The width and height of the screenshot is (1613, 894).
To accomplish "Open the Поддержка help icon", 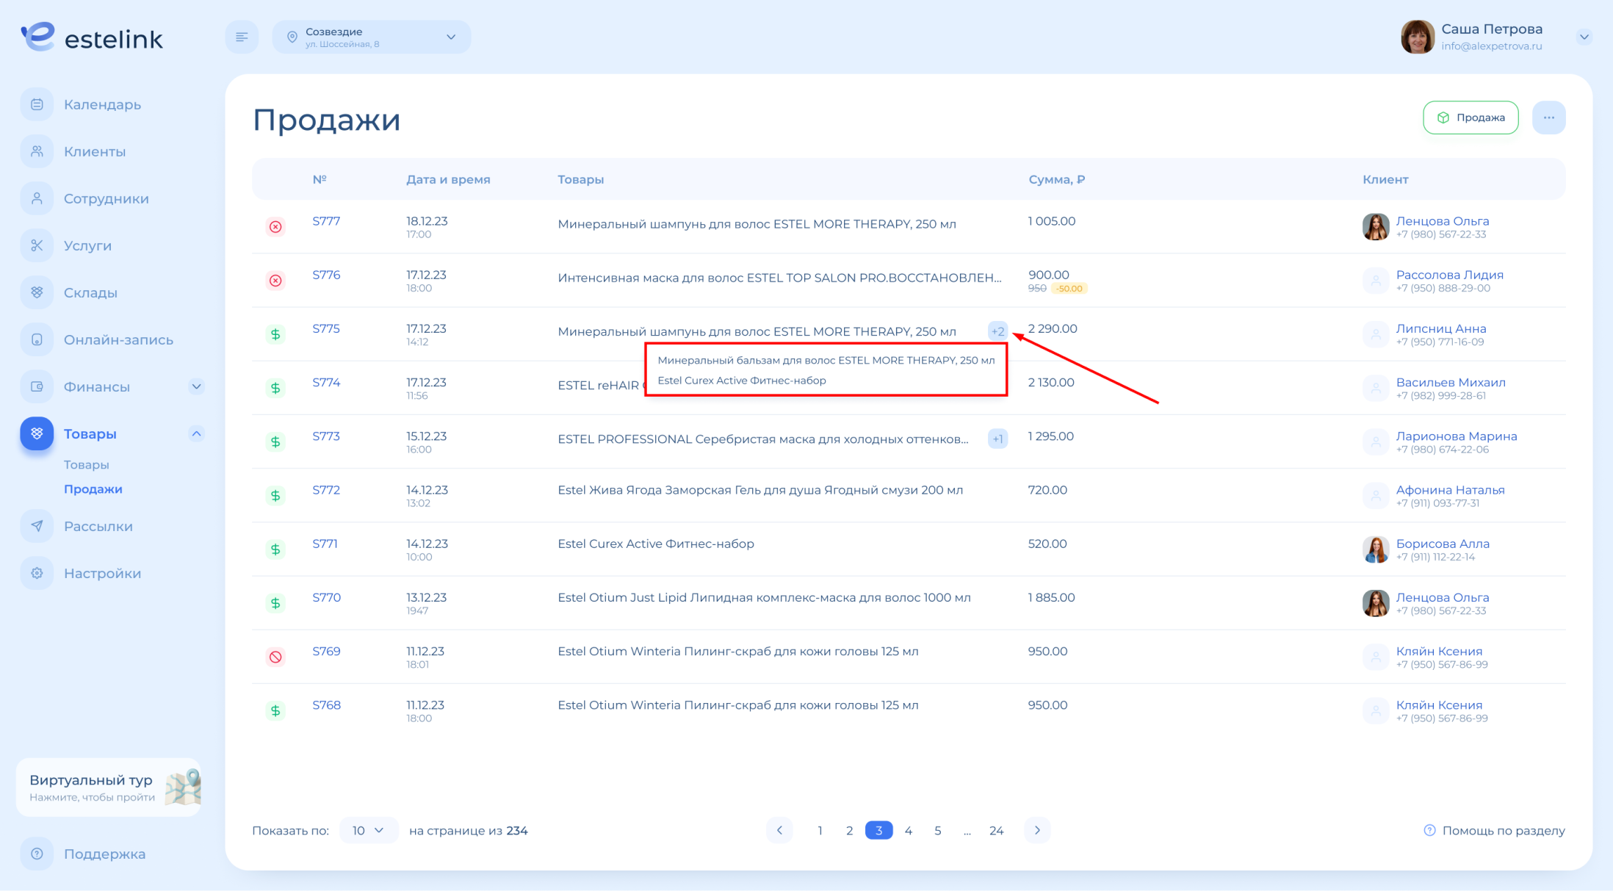I will coord(37,854).
